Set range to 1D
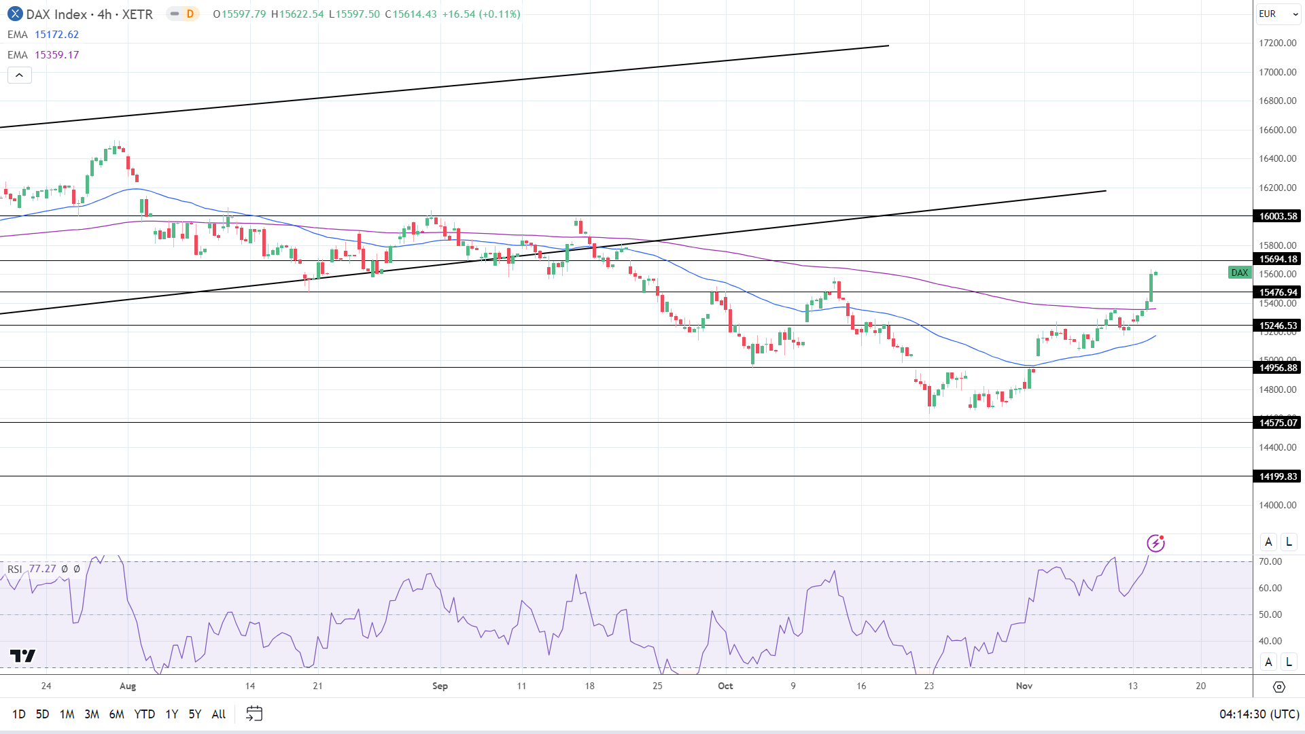 click(x=19, y=714)
